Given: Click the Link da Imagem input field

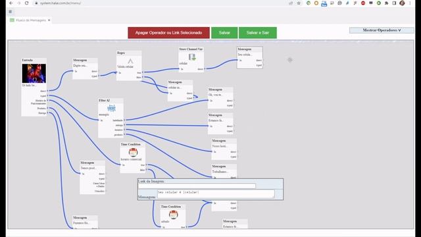Looking at the screenshot, I should [197, 186].
